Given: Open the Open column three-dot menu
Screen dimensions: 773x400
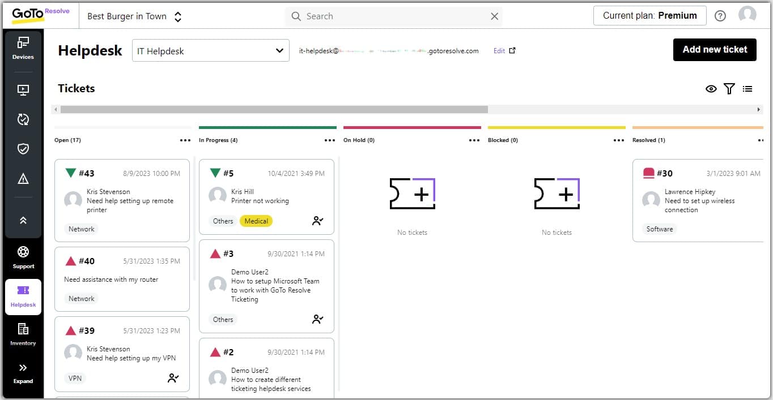Looking at the screenshot, I should pos(185,140).
